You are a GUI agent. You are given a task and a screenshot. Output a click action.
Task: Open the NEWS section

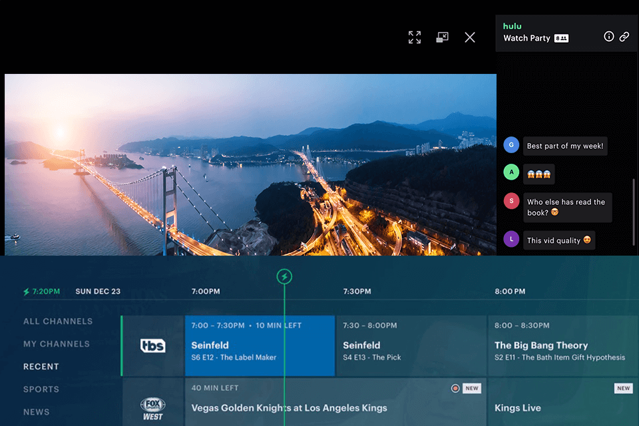tap(36, 411)
